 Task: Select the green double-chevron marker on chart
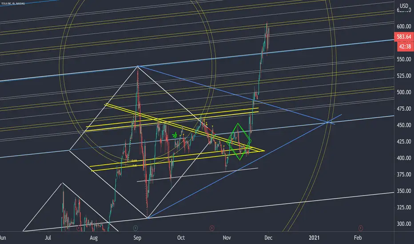[175, 136]
